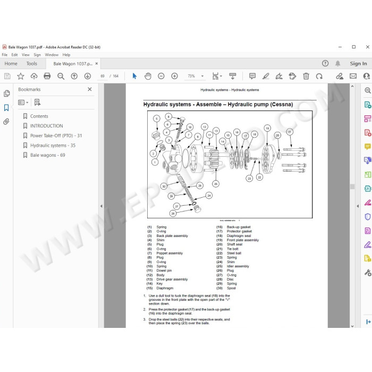Open the File menu
Viewport: 372px width, 372px height.
(x=4, y=55)
